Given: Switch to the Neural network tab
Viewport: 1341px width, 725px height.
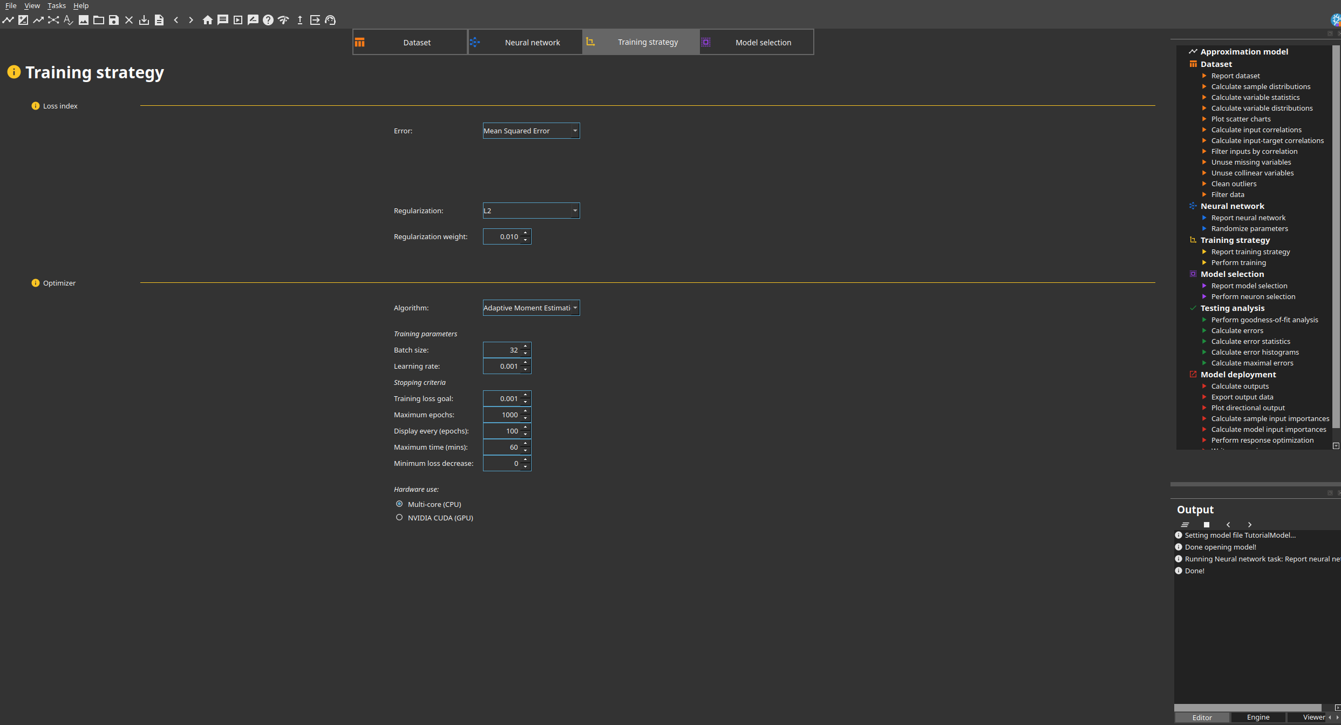Looking at the screenshot, I should pyautogui.click(x=525, y=42).
